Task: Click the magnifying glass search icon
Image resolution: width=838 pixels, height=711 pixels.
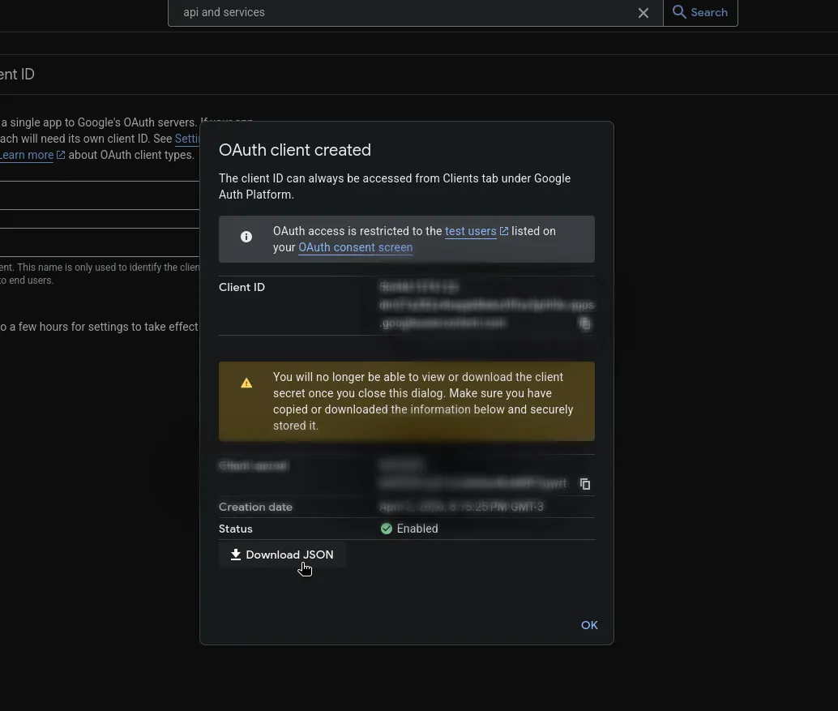Action: (680, 12)
